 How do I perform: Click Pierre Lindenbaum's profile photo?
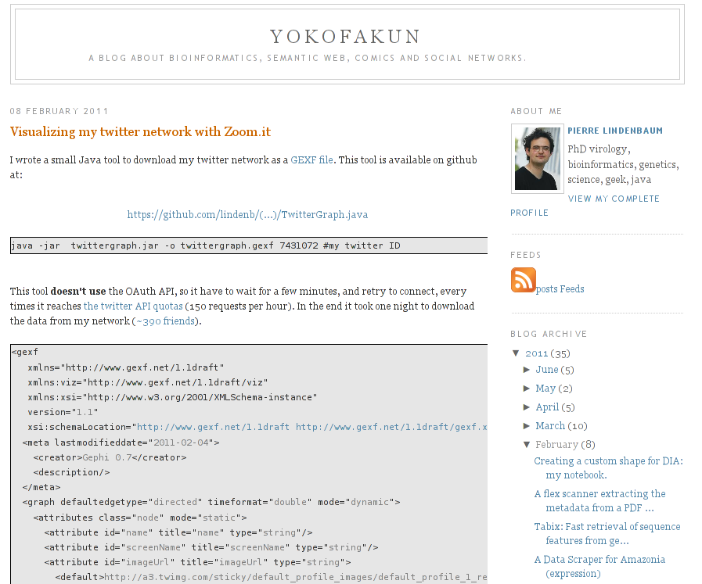pos(537,159)
